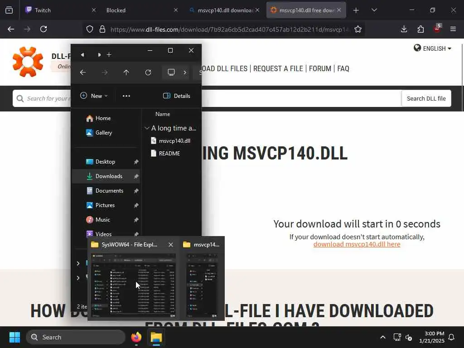Screen dimensions: 464x348
Task: Click the DLL-Files orange gear logo
Action: (x=28, y=62)
